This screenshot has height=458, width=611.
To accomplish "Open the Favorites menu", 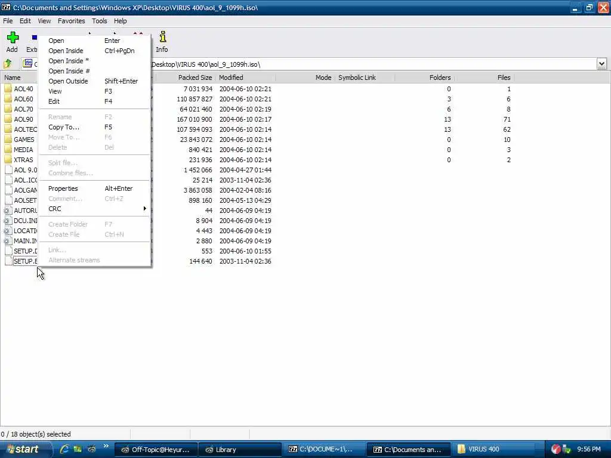I will coord(72,21).
